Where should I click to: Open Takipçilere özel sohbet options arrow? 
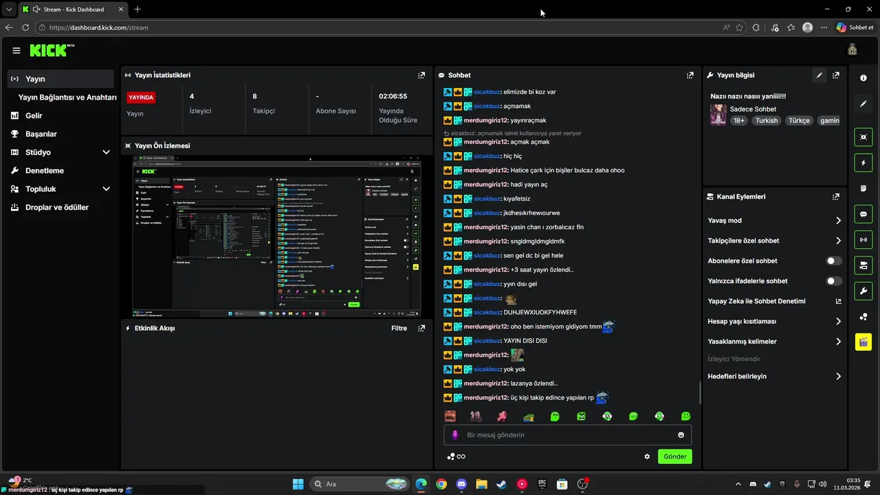[838, 241]
